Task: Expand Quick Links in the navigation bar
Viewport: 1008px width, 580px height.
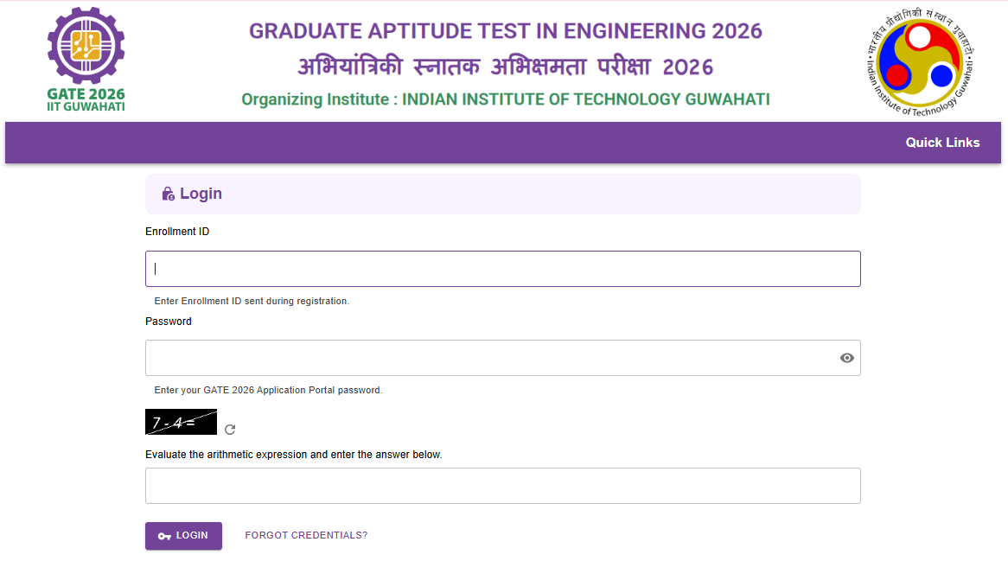Action: tap(942, 142)
